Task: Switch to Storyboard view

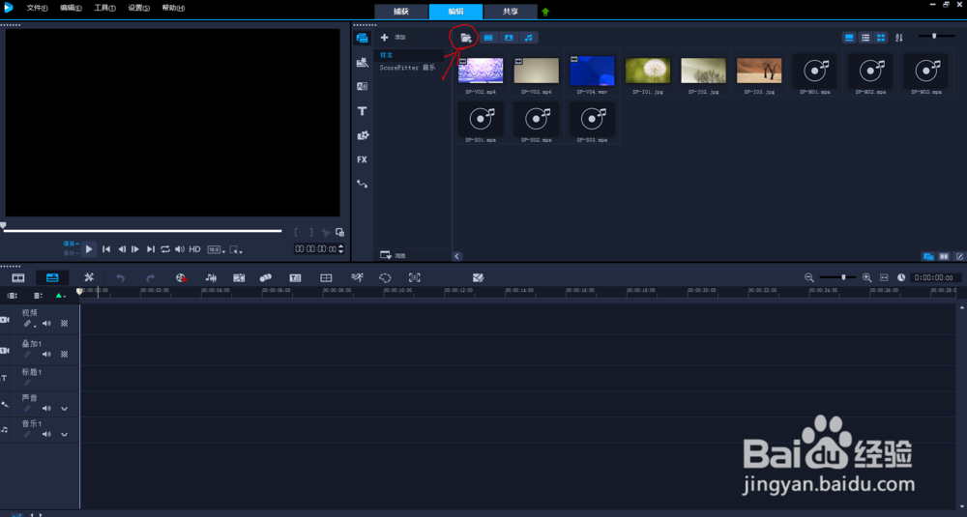Action: click(x=17, y=278)
